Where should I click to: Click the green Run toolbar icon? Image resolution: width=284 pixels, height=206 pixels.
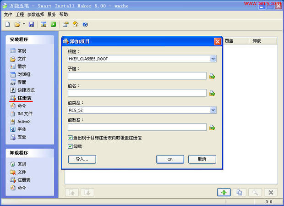pos(53,24)
